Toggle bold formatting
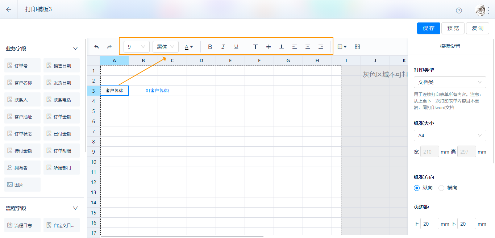 [210, 47]
